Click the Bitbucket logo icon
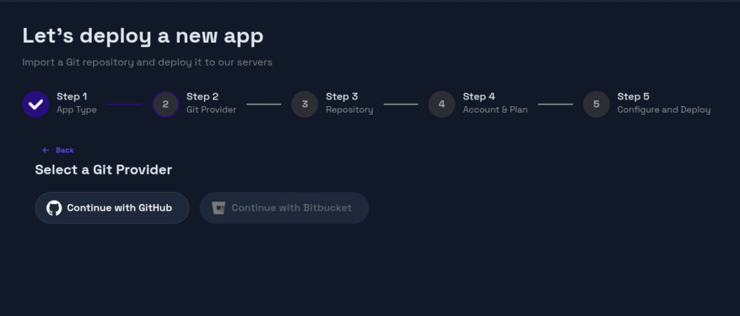 pos(218,208)
